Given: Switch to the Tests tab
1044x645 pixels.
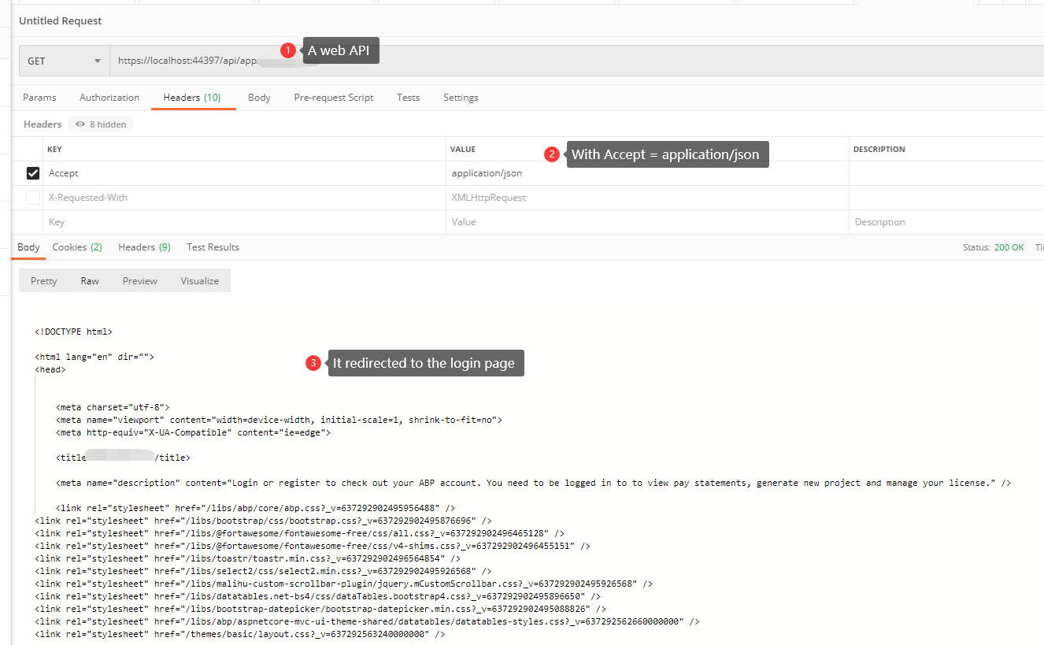Looking at the screenshot, I should click(408, 97).
